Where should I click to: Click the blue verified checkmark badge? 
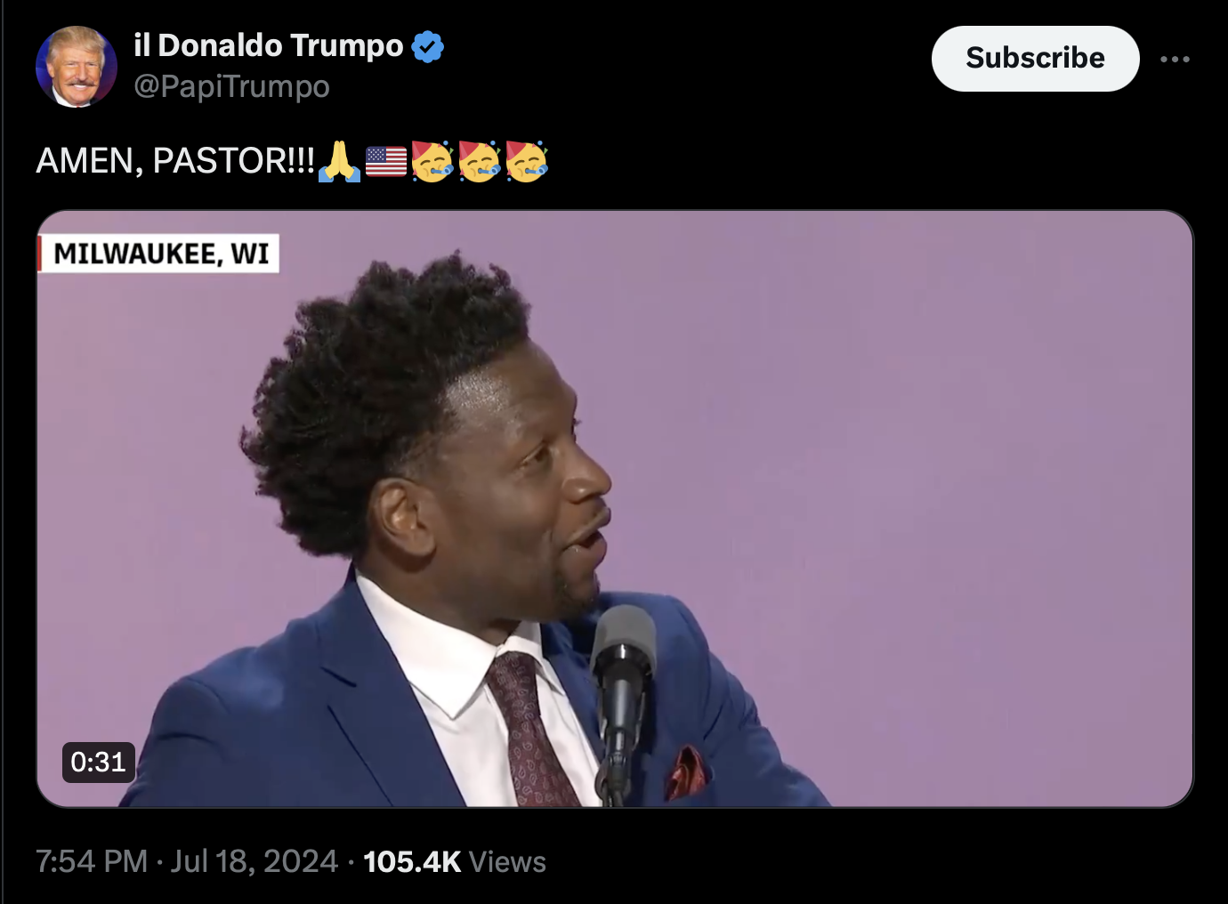[428, 46]
